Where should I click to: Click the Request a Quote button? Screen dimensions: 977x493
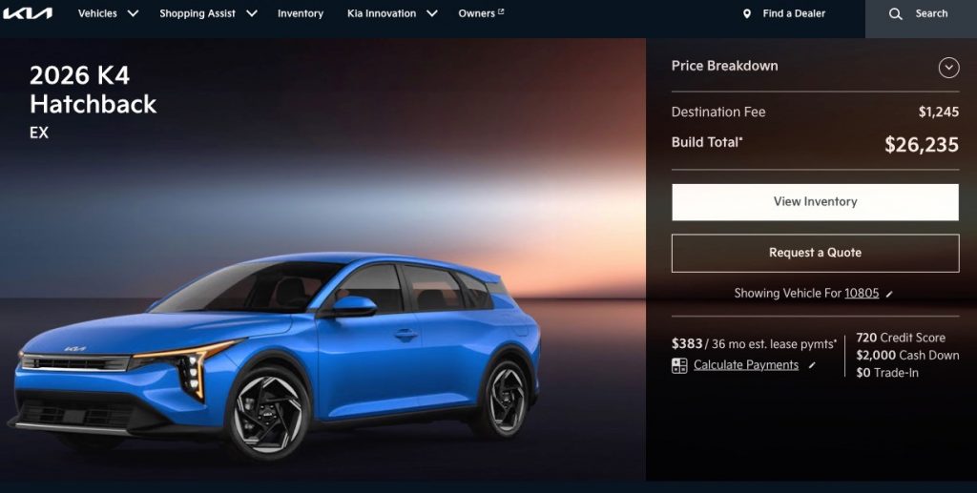click(815, 253)
